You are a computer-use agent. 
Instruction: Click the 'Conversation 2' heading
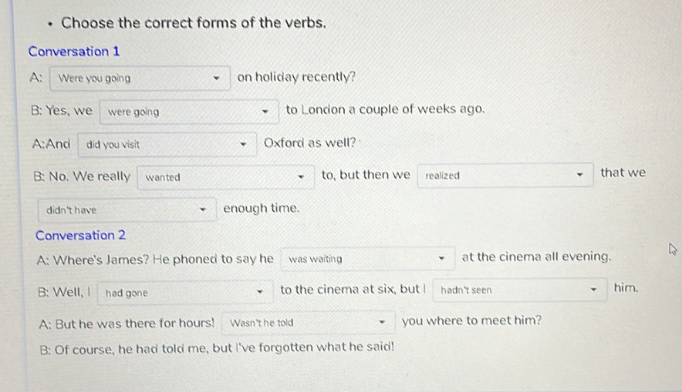pyautogui.click(x=81, y=235)
